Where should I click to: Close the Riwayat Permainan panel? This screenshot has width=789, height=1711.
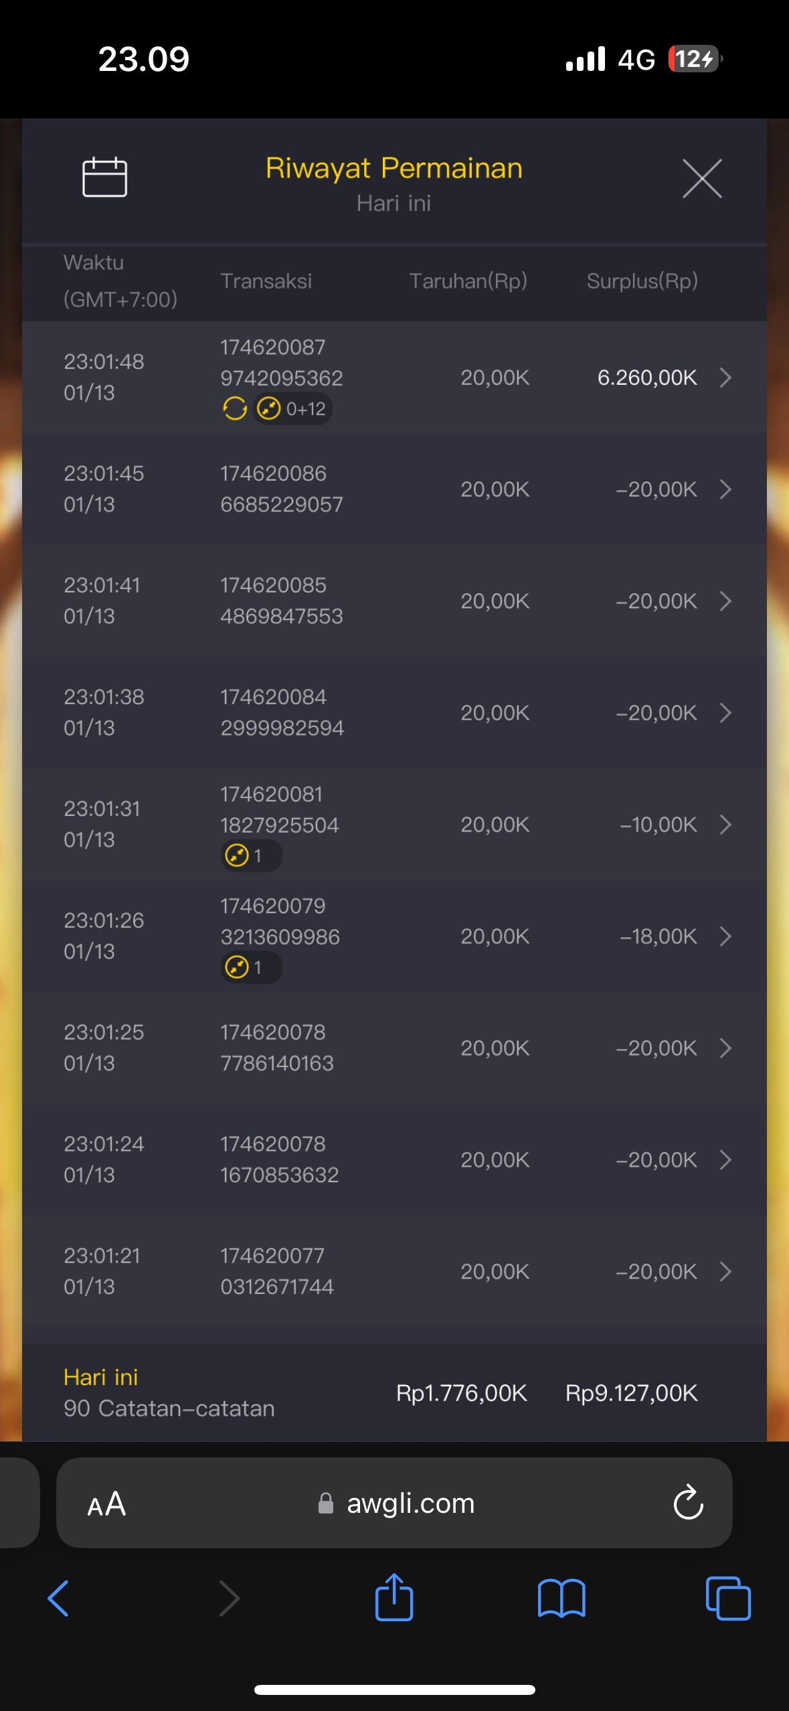pyautogui.click(x=702, y=179)
